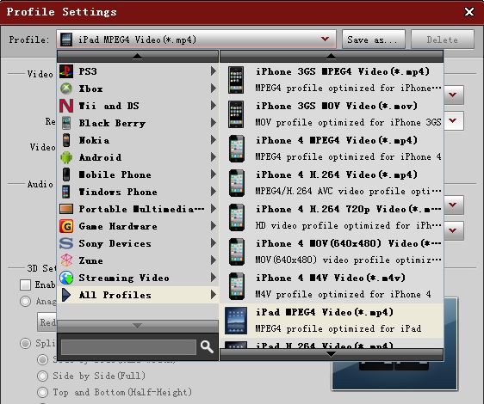The image size is (484, 404).
Task: Click the iPhone 4 MPEG4 phone icon
Action: 237,149
